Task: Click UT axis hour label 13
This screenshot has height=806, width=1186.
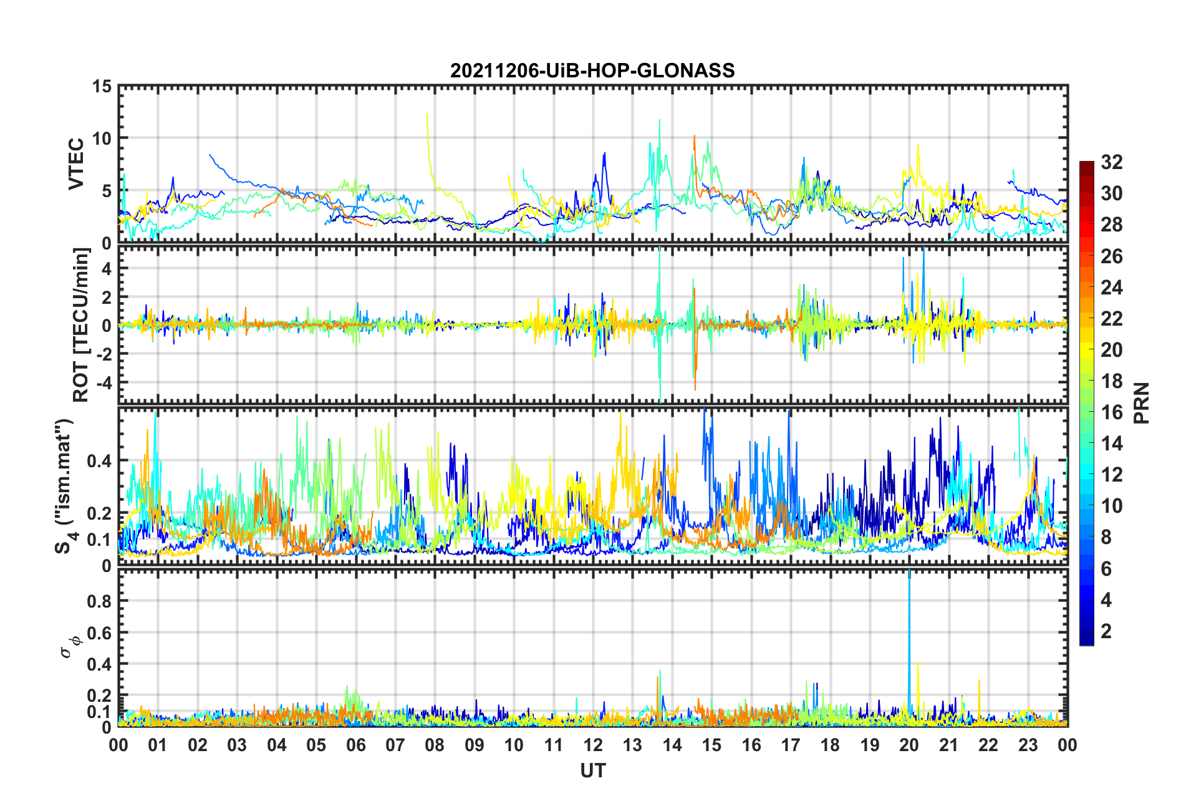Action: pos(632,745)
